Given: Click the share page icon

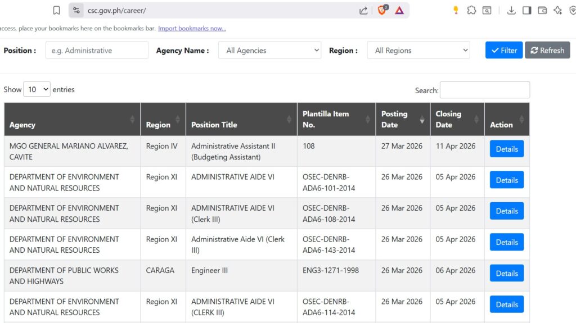Looking at the screenshot, I should [363, 10].
